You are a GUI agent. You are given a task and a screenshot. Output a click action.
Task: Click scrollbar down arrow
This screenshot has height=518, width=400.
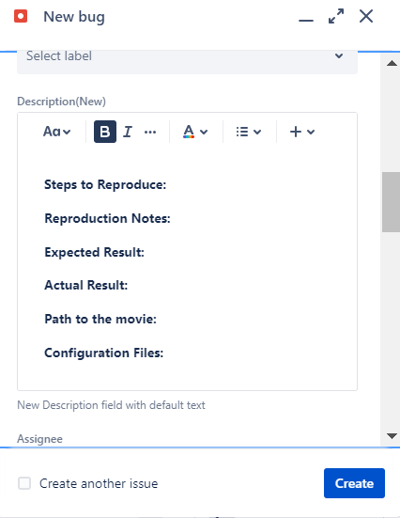[392, 436]
